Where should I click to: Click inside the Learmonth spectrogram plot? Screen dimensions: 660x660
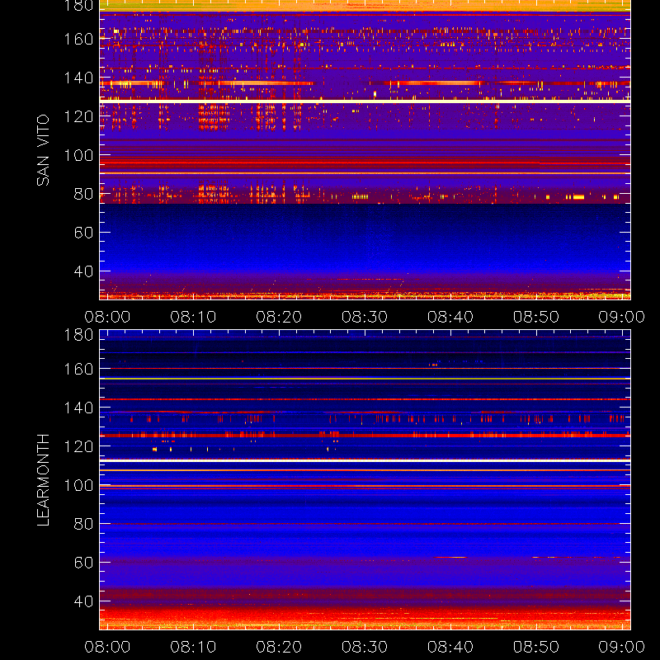(365, 480)
